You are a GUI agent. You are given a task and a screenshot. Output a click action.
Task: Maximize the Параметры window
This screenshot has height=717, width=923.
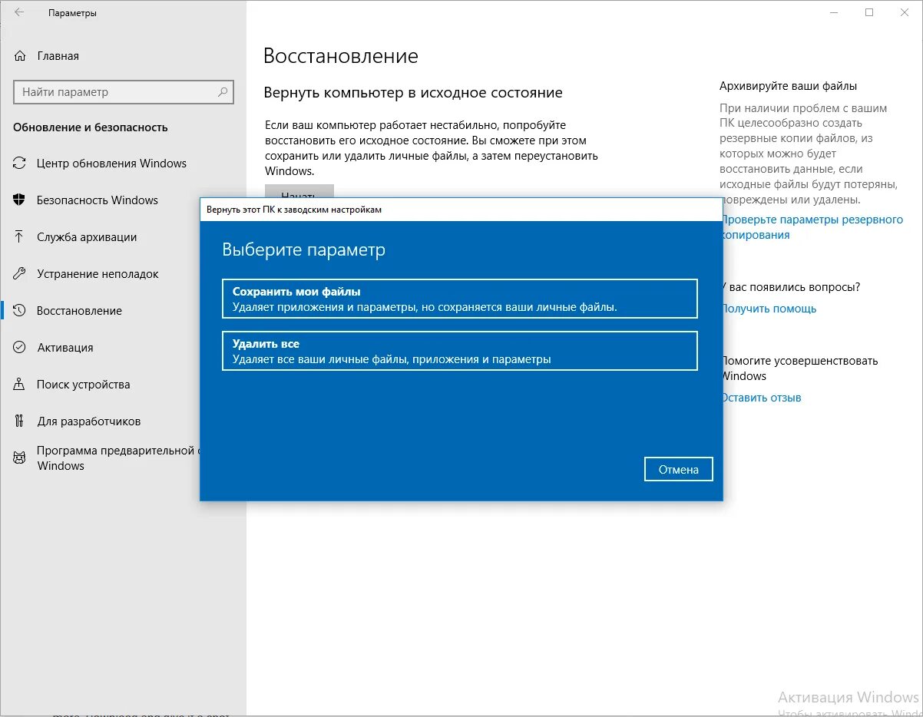click(869, 13)
